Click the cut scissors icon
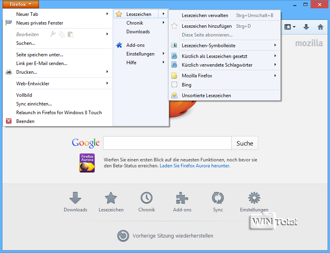 pos(53,34)
